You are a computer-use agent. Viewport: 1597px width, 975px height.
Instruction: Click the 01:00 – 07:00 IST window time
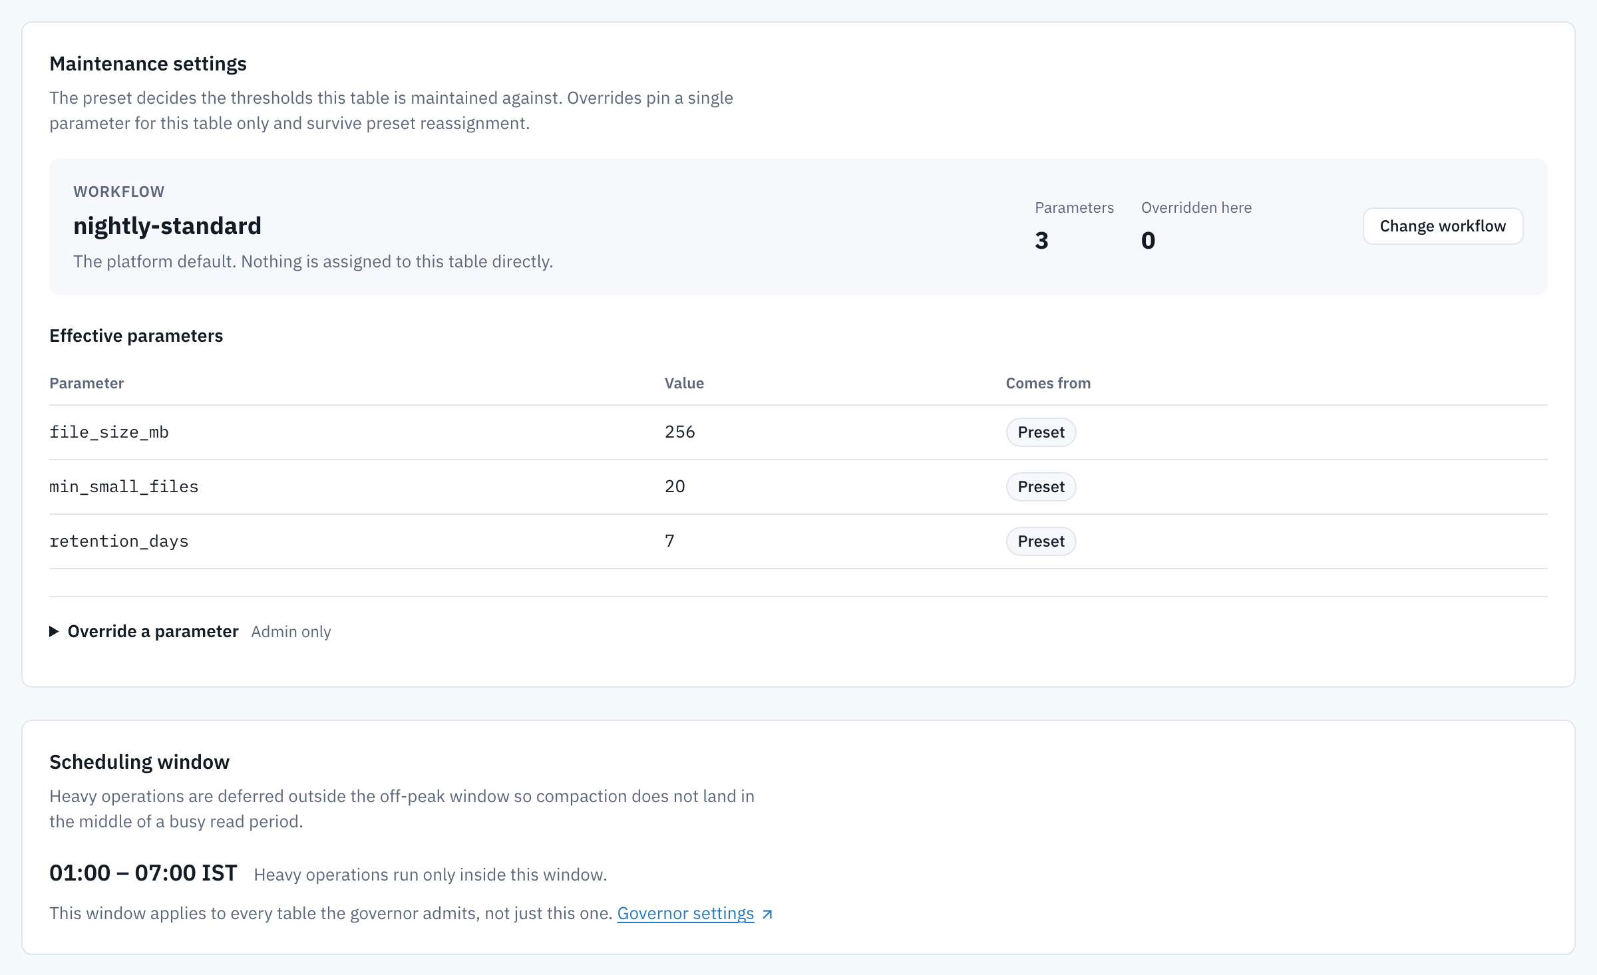143,873
